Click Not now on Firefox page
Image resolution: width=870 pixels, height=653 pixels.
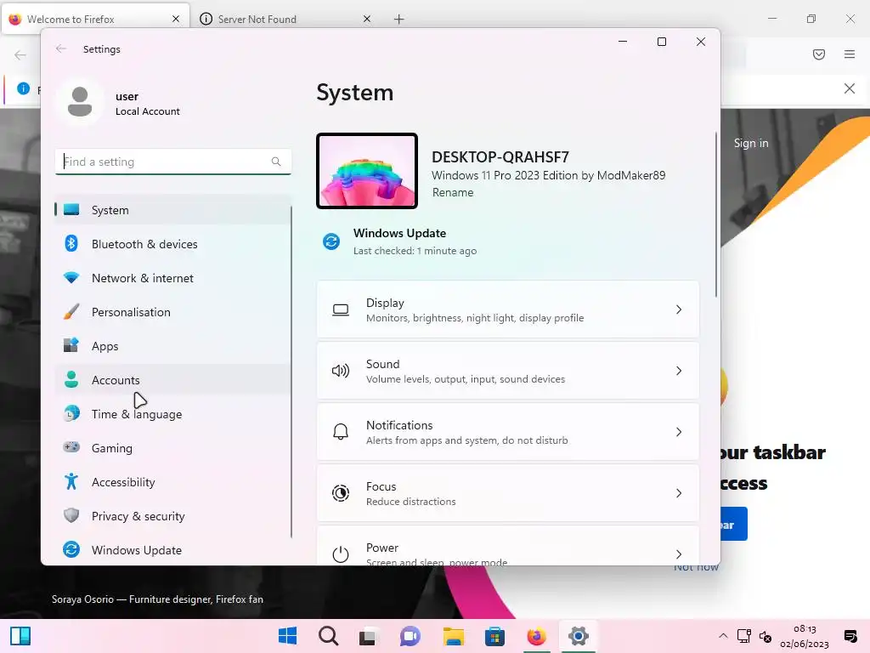[x=697, y=567]
